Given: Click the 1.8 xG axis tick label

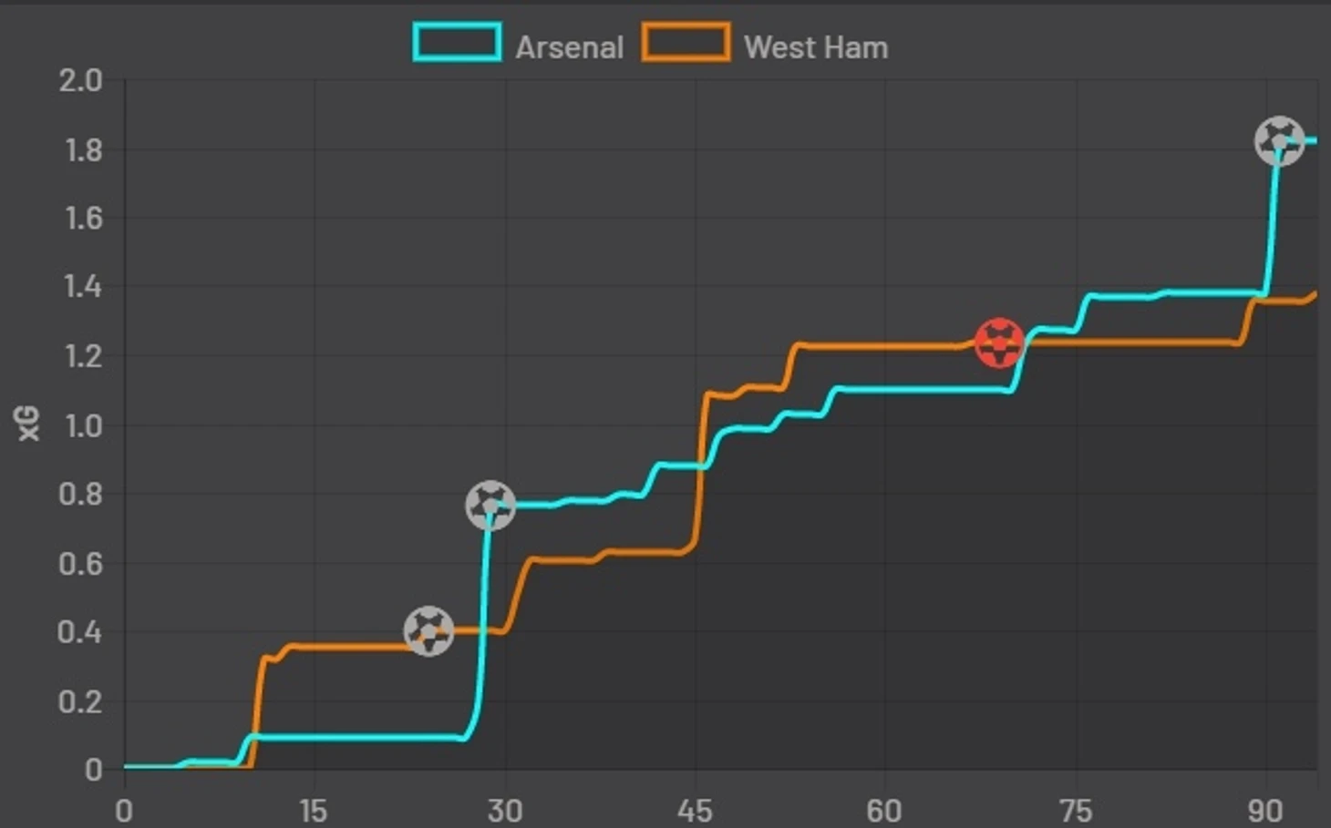Looking at the screenshot, I should 82,149.
